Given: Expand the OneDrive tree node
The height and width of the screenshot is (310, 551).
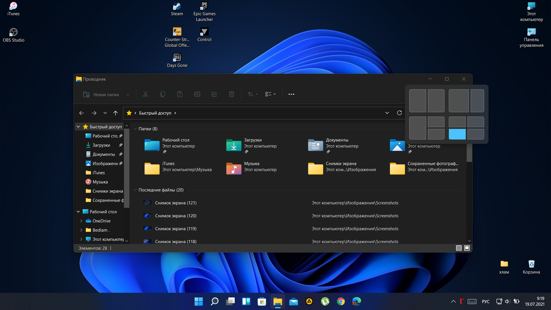Looking at the screenshot, I should coord(81,221).
